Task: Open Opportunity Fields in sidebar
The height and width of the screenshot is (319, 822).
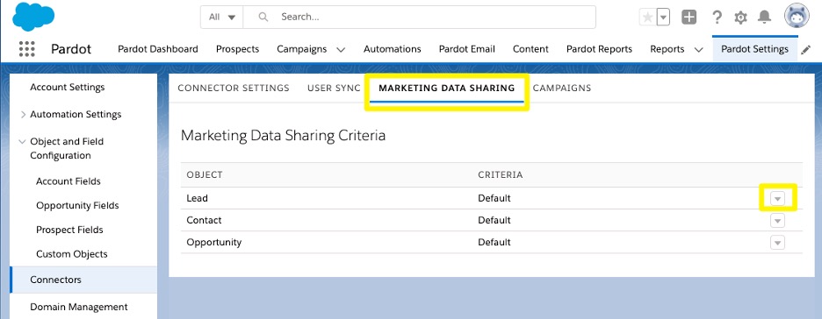Action: pos(77,206)
